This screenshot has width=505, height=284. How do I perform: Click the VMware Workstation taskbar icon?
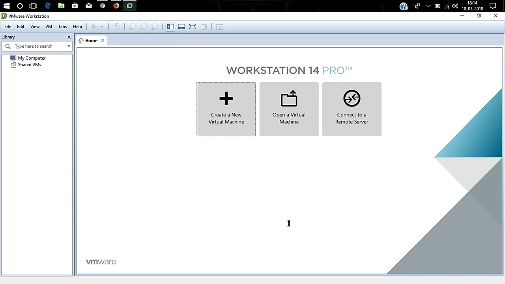coord(129,6)
